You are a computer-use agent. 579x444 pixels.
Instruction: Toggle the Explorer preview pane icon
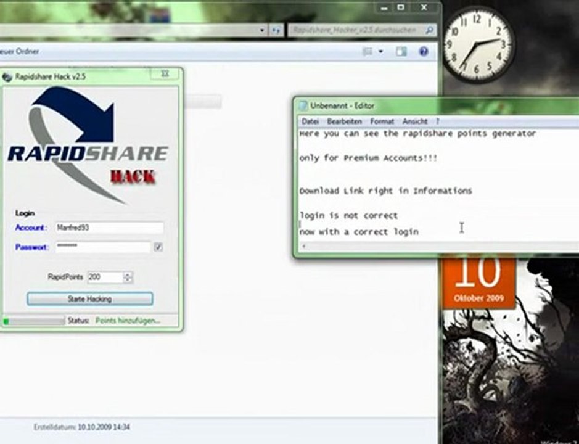[401, 51]
